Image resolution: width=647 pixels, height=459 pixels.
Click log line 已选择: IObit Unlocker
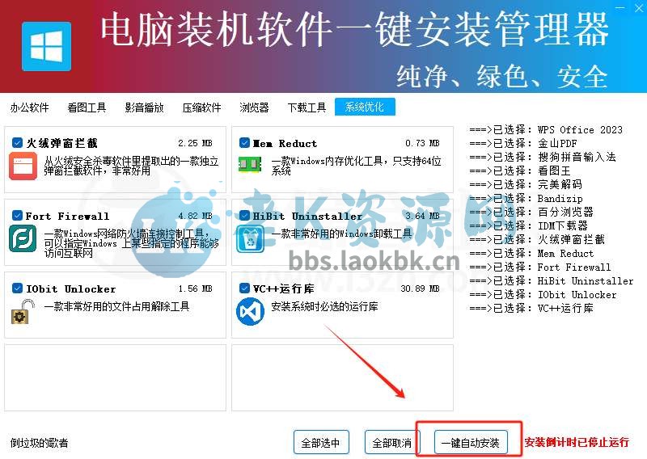tap(543, 294)
